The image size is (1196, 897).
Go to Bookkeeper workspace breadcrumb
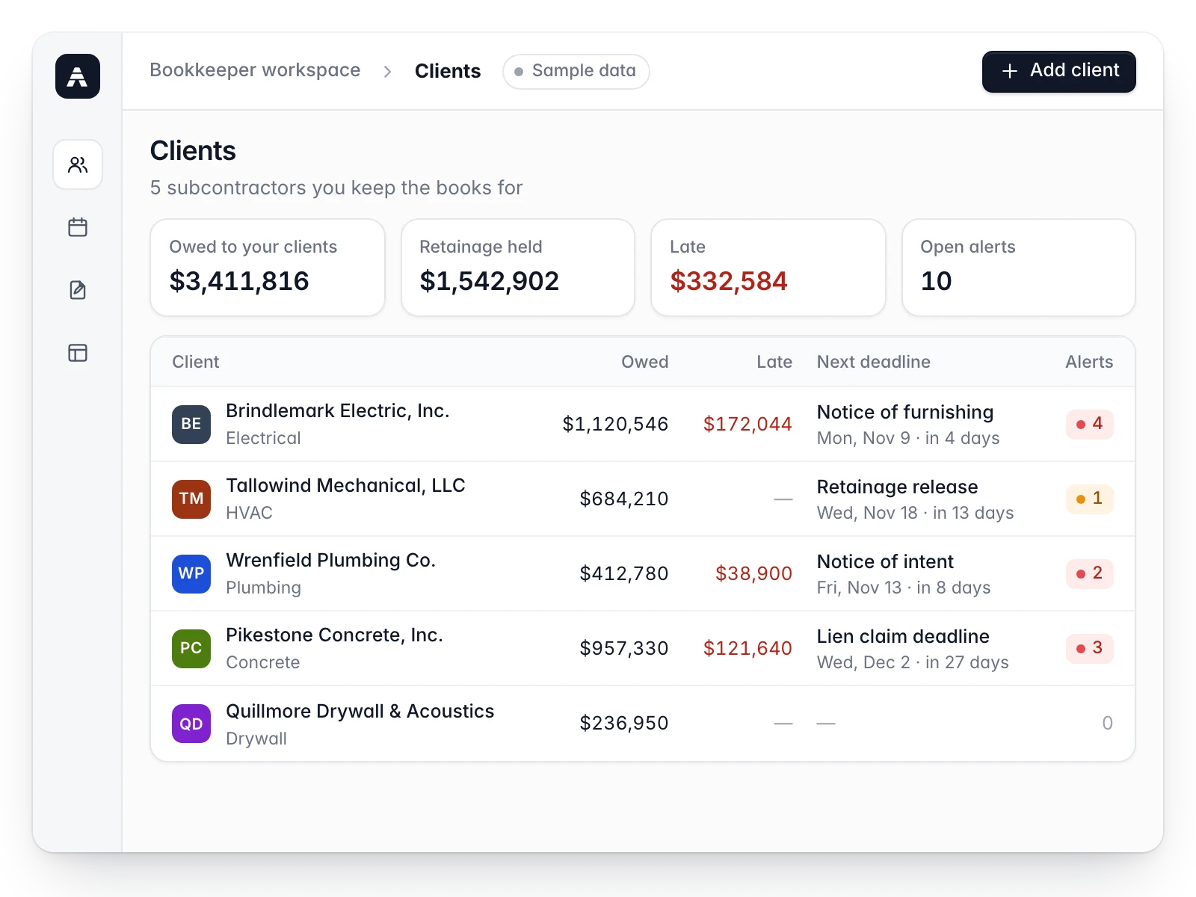pyautogui.click(x=255, y=70)
